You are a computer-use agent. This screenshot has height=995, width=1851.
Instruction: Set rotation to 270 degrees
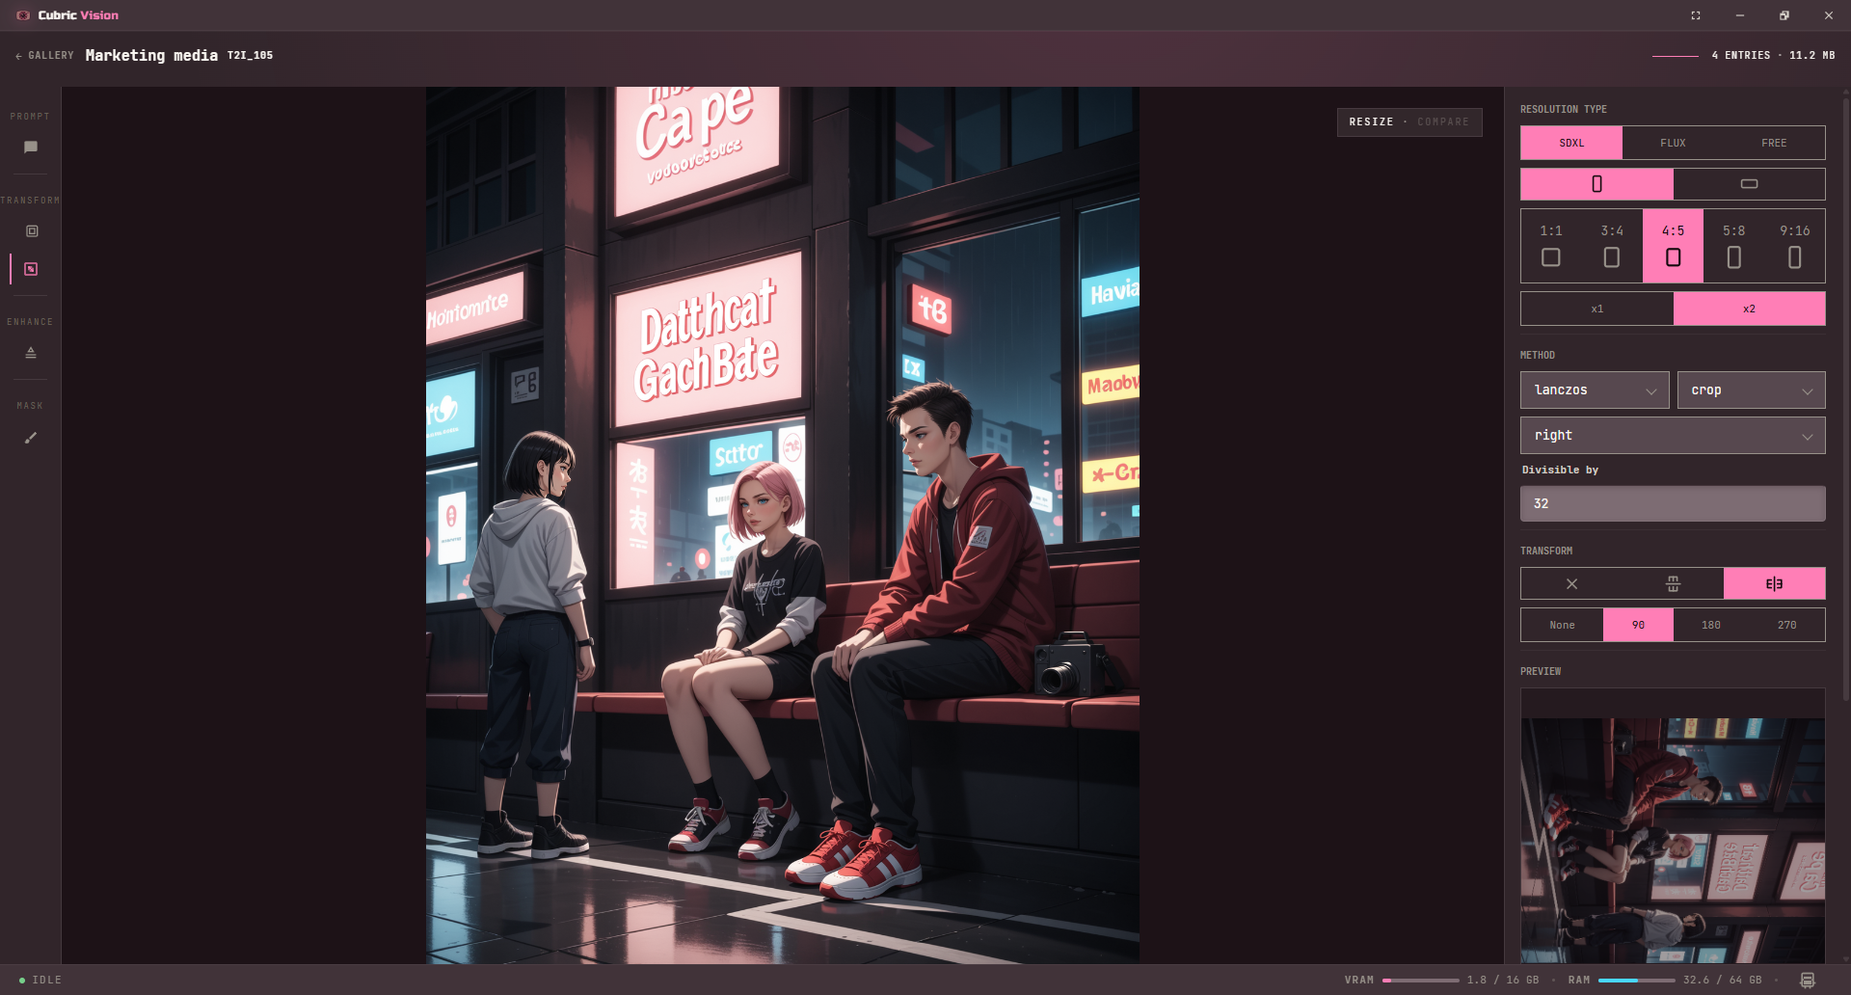1786,625
